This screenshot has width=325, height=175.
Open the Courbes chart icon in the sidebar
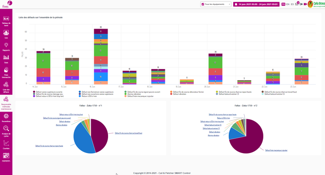click(x=6, y=145)
